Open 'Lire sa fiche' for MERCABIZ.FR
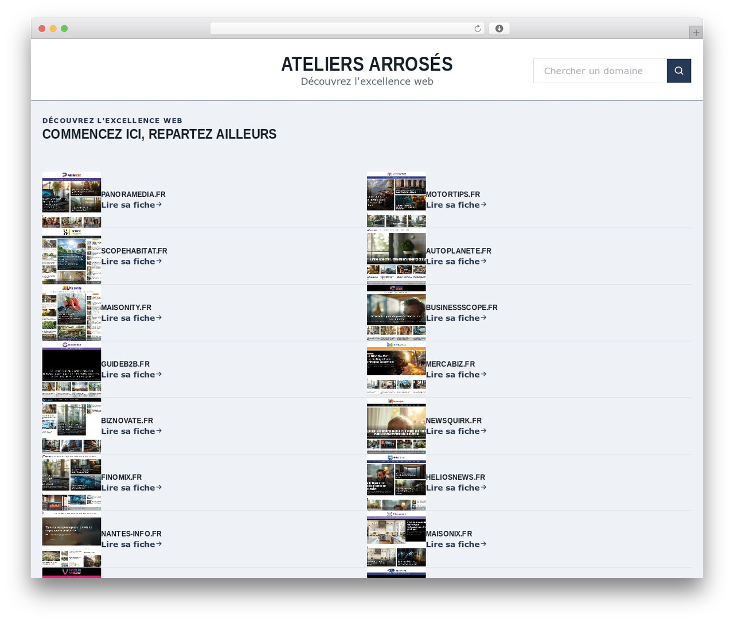734x622 pixels. click(x=456, y=375)
